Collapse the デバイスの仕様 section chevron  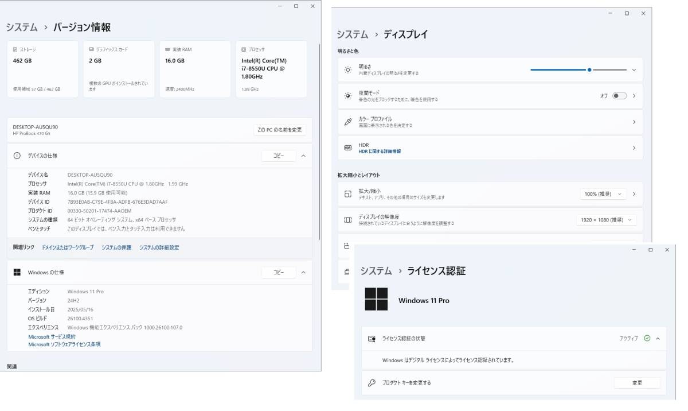303,156
